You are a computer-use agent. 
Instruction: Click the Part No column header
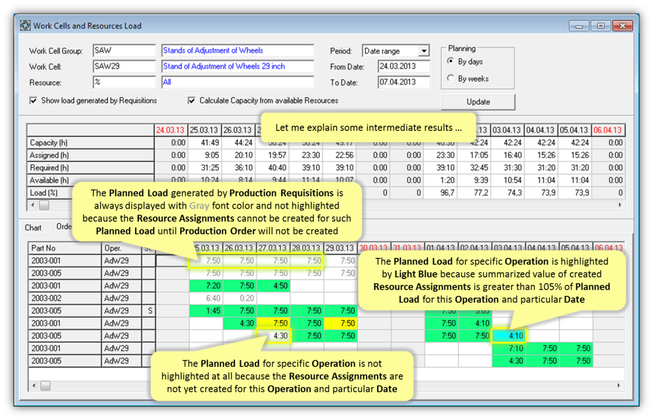coord(65,248)
